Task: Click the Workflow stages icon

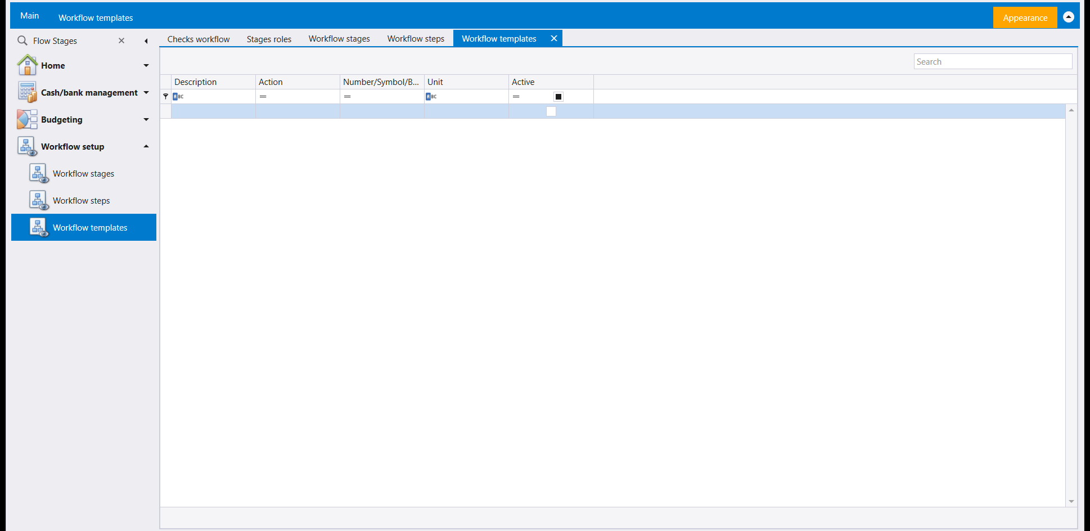Action: (x=39, y=173)
